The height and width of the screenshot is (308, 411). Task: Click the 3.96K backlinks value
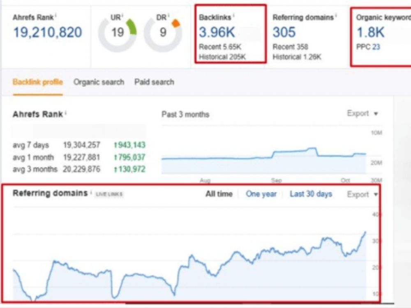point(217,32)
